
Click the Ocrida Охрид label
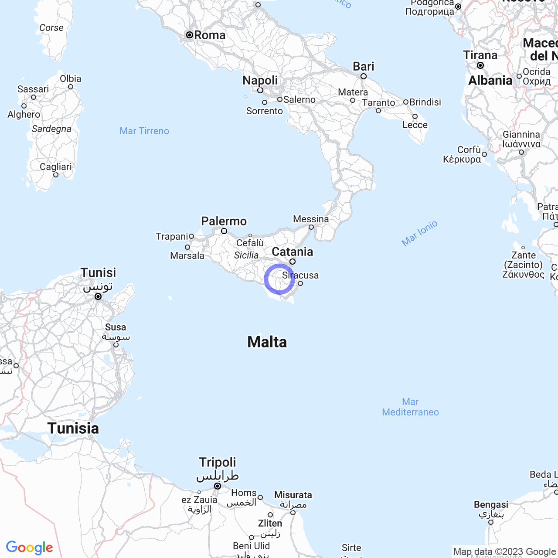[x=537, y=76]
